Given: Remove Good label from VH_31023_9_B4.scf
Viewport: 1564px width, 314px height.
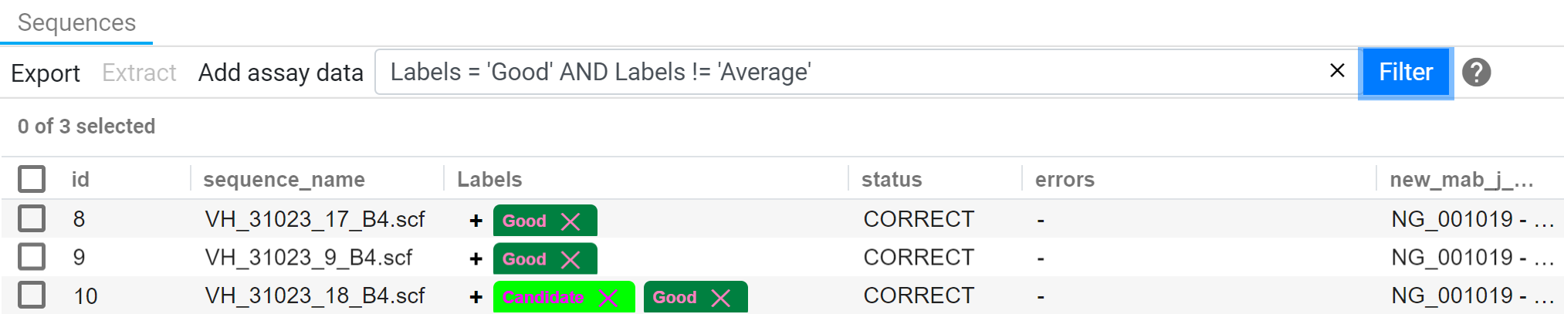Looking at the screenshot, I should (x=570, y=260).
